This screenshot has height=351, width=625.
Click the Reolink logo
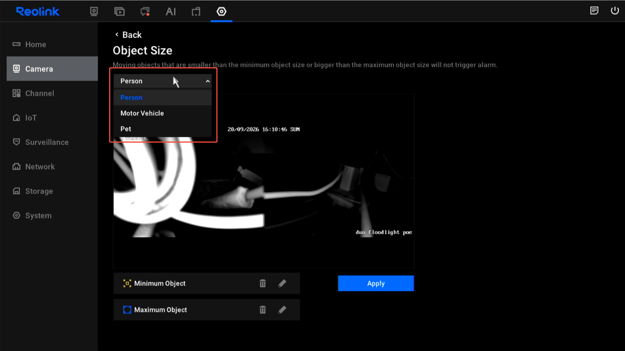(x=38, y=12)
